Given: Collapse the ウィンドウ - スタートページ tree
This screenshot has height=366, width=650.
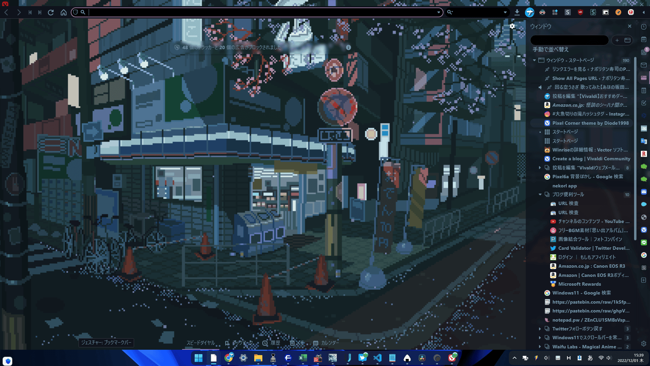Looking at the screenshot, I should 534,60.
